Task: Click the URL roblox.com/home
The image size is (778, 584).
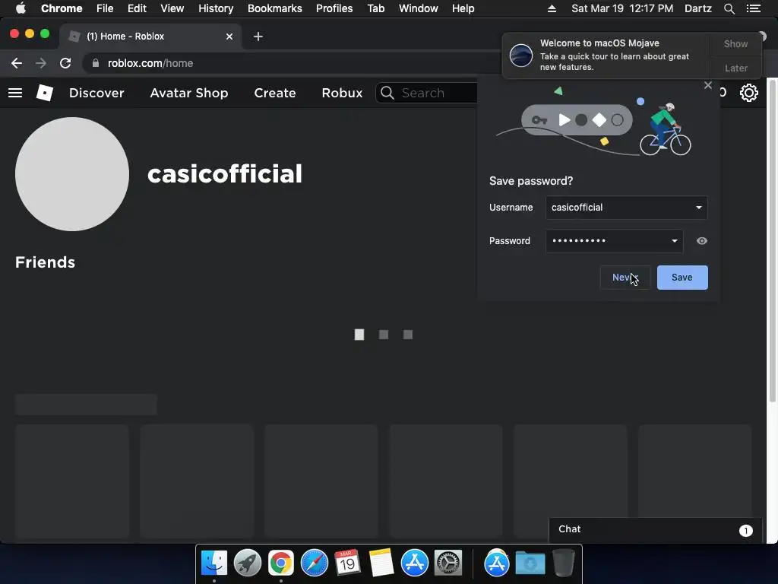Action: click(x=150, y=63)
